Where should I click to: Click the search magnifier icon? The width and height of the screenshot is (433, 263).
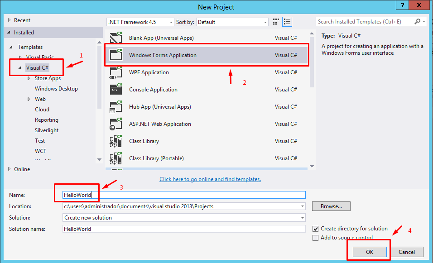417,21
